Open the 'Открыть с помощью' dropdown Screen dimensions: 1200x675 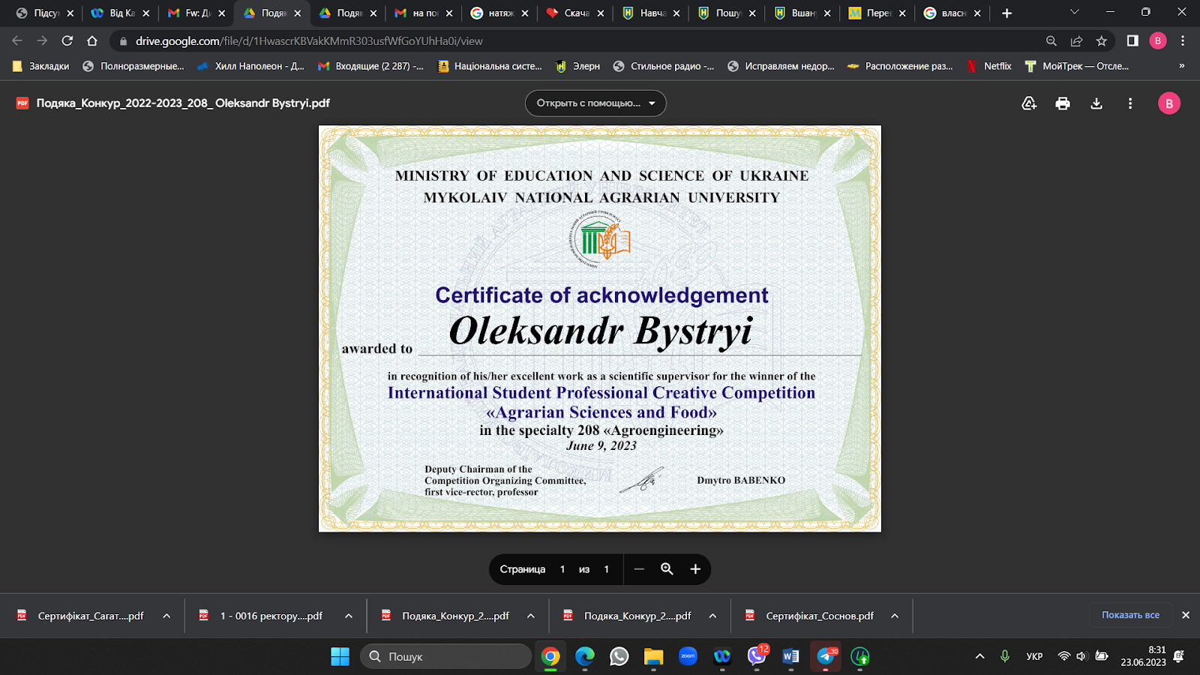point(595,103)
